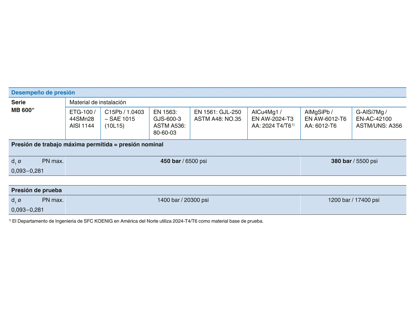Select the "d1 ø" label under working pressure
415x311 pixels.
tap(16, 162)
